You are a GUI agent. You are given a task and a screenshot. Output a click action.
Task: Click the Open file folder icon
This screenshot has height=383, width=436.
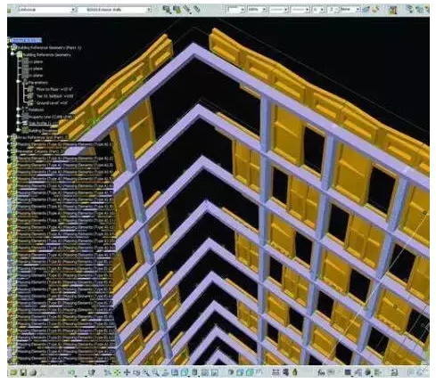tap(13, 372)
